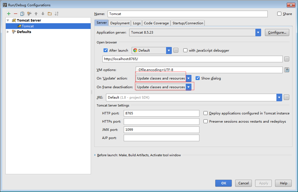This screenshot has height=192, width=298.
Task: Click the ellipsis button beside the URL field
Action: (287, 59)
